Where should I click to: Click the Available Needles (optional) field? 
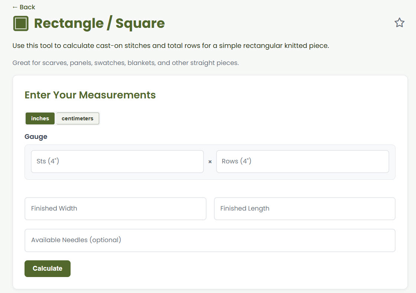point(210,240)
